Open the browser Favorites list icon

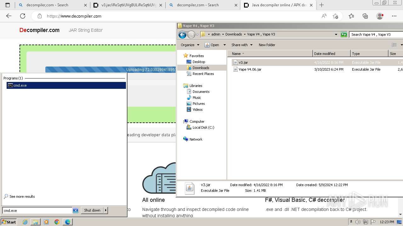pyautogui.click(x=351, y=16)
